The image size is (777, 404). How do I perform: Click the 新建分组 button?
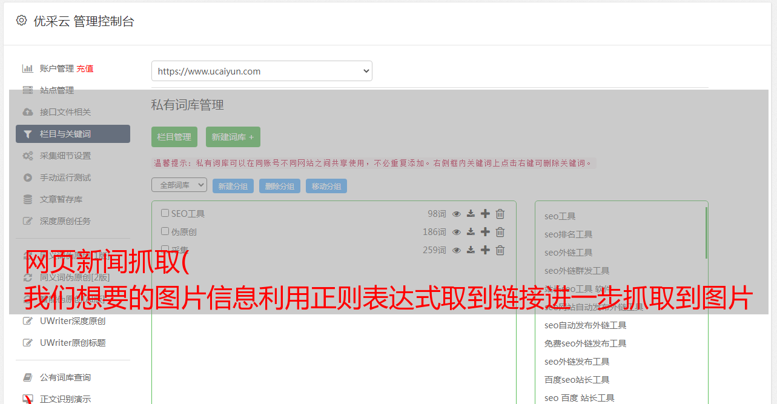pos(233,186)
